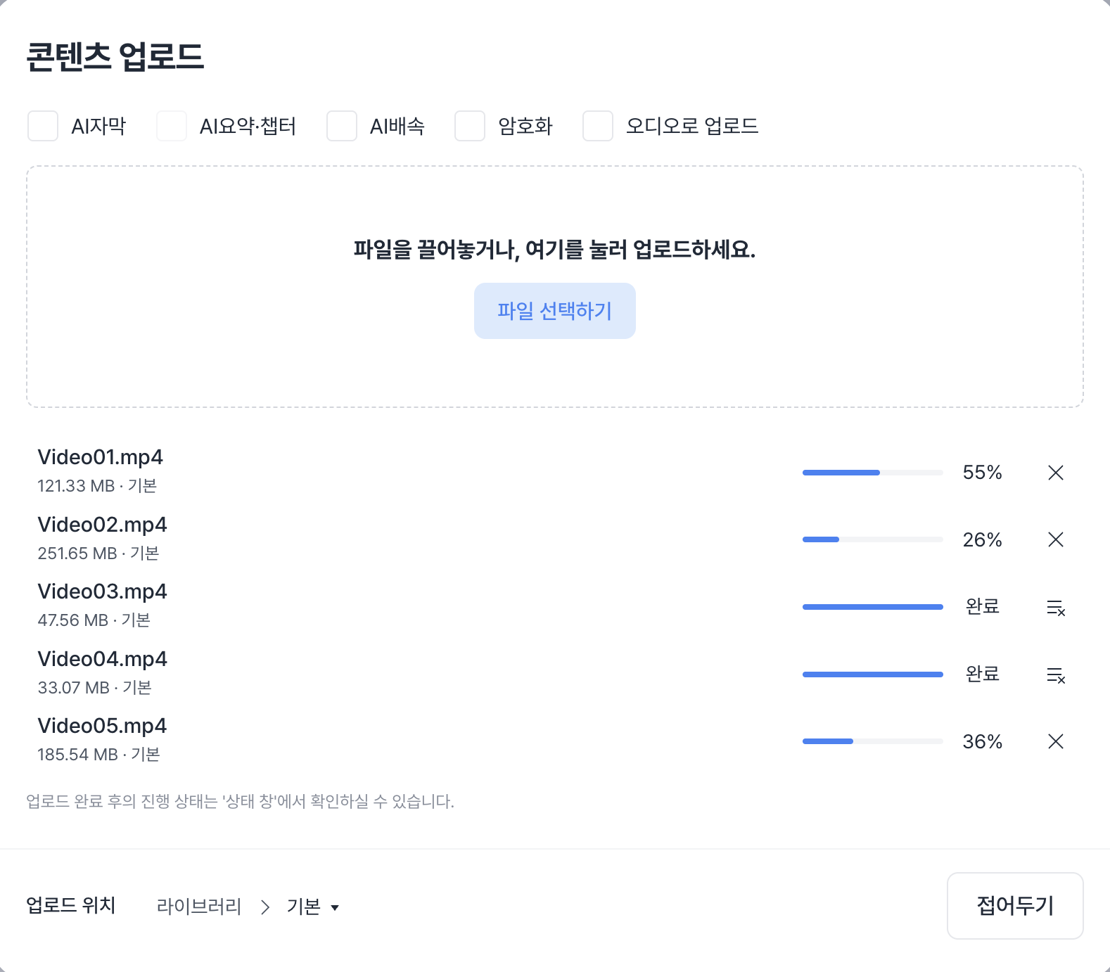Click the 파일 선택하기 button
Viewport: 1110px width, 972px height.
pos(555,311)
